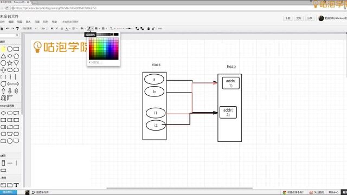Toggle italic text formatting
This screenshot has width=347, height=195.
(57, 29)
